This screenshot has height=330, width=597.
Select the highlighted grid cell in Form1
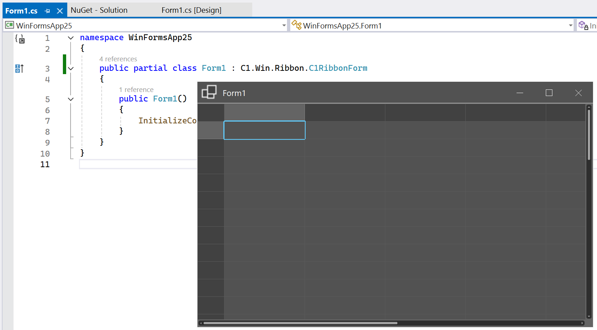264,130
